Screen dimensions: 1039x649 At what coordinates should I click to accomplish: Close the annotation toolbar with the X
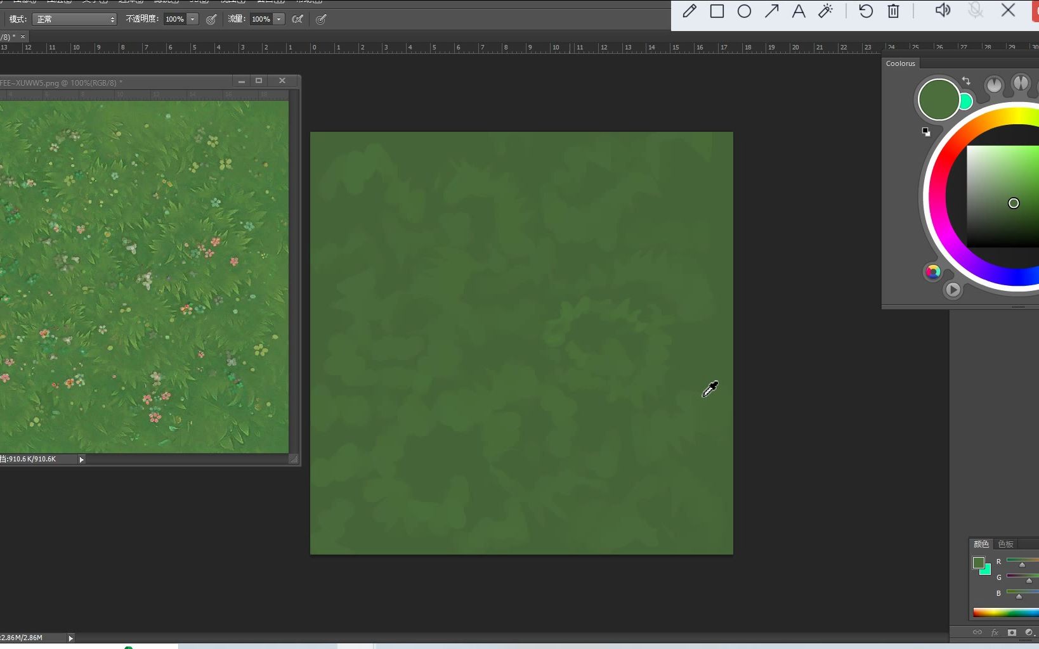point(1008,10)
